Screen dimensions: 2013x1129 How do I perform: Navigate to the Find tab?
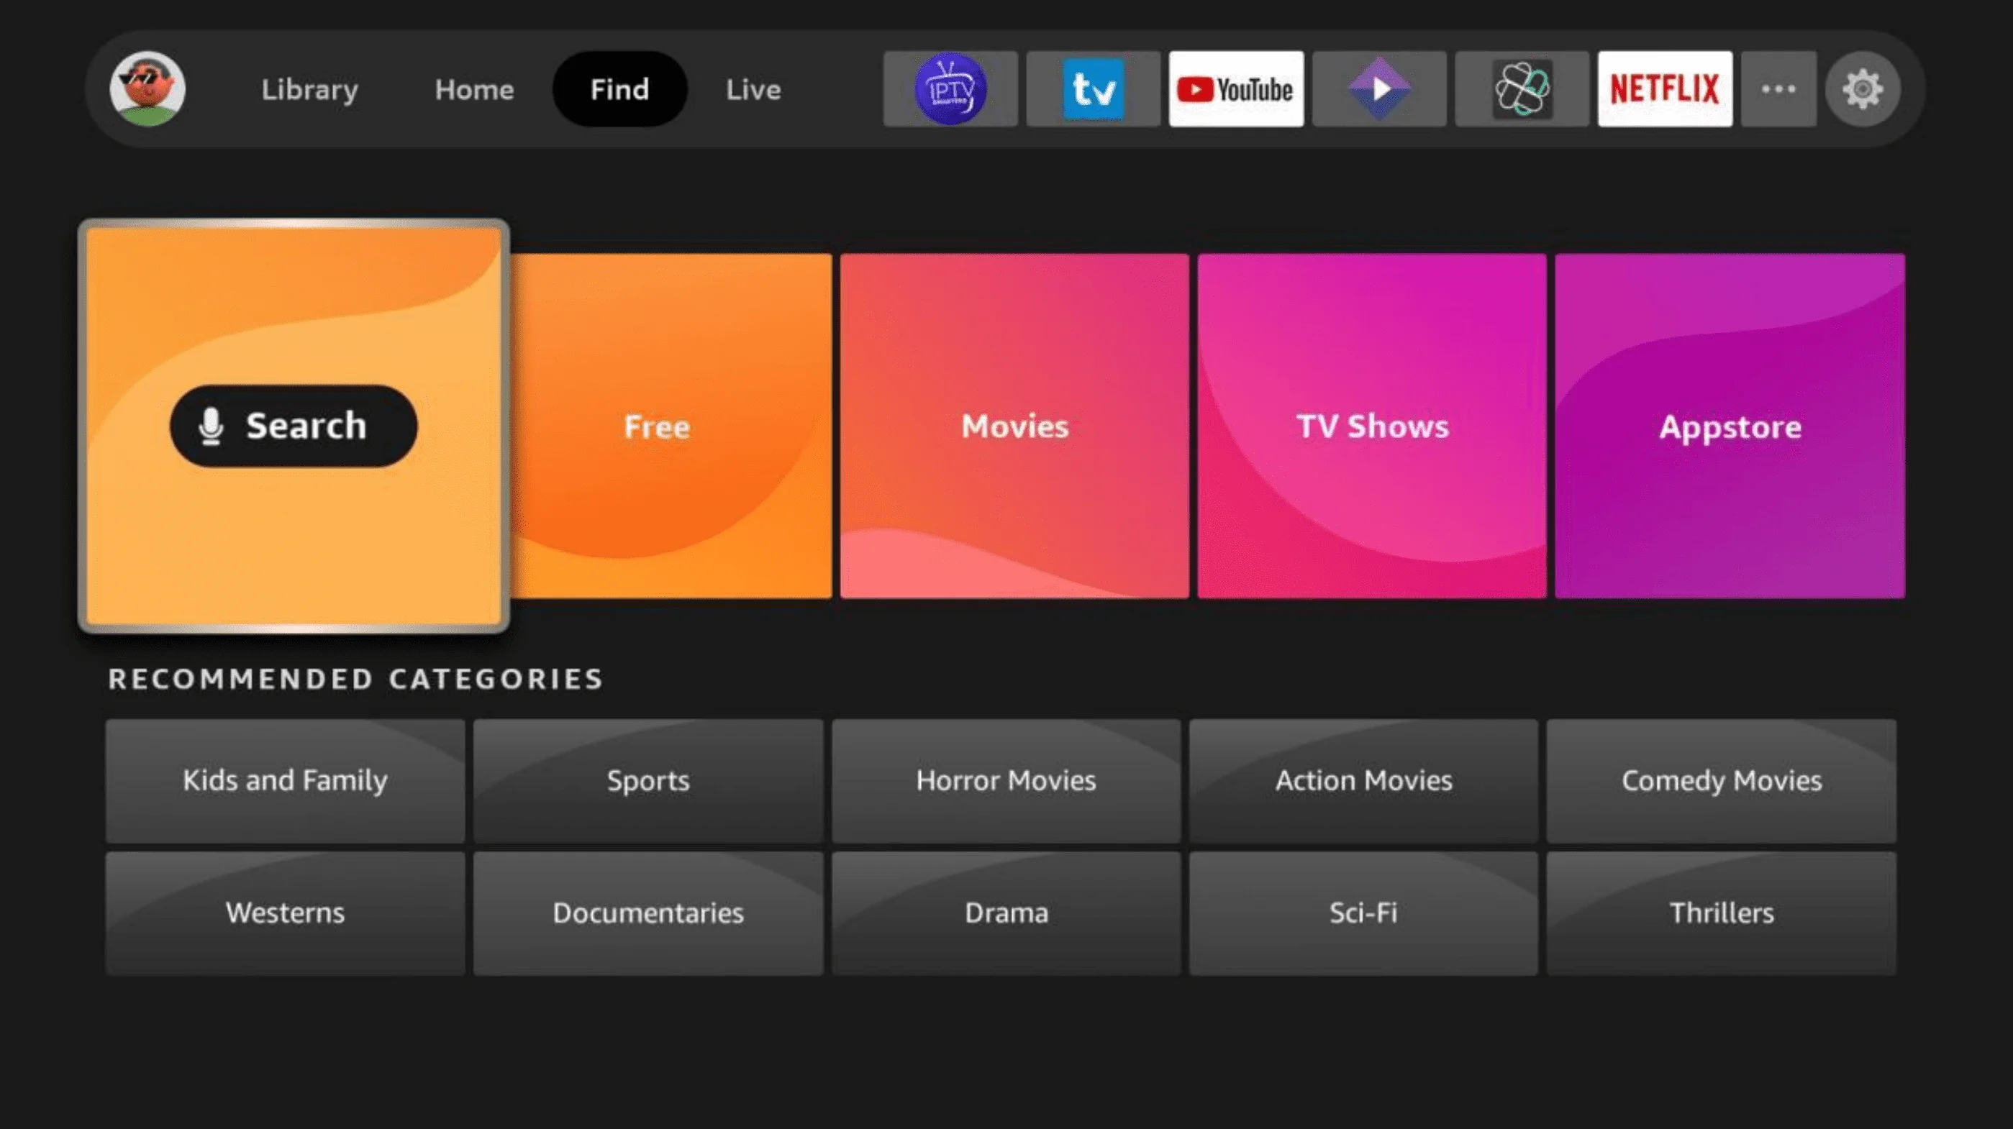click(x=619, y=88)
